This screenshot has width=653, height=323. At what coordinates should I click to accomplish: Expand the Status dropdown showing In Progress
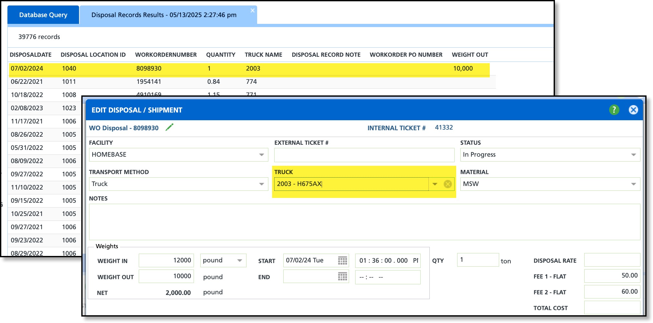point(633,155)
